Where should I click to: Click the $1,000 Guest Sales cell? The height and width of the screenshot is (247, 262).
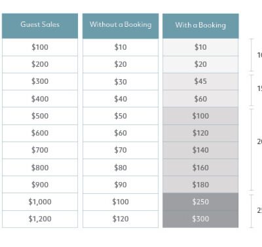pos(40,202)
